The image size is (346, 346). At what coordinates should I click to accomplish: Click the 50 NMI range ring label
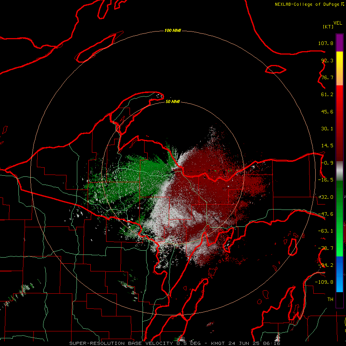(173, 102)
